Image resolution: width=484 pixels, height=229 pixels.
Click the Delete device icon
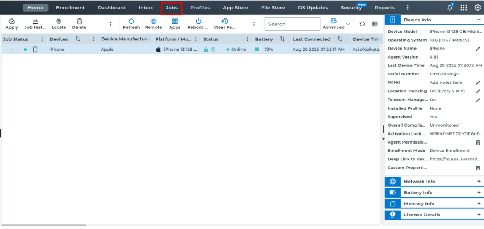pyautogui.click(x=79, y=23)
